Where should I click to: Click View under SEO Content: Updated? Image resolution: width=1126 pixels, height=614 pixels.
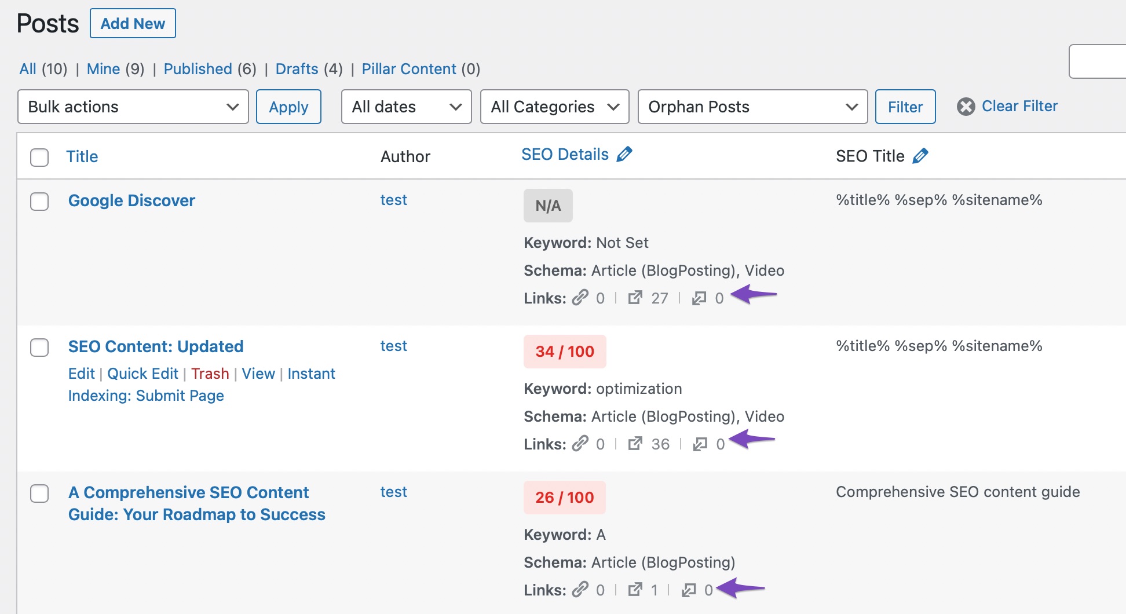258,374
